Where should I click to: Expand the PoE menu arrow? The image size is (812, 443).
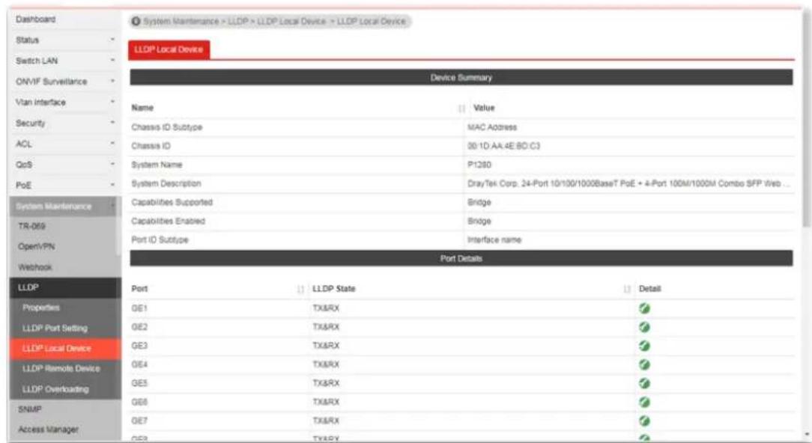[112, 185]
